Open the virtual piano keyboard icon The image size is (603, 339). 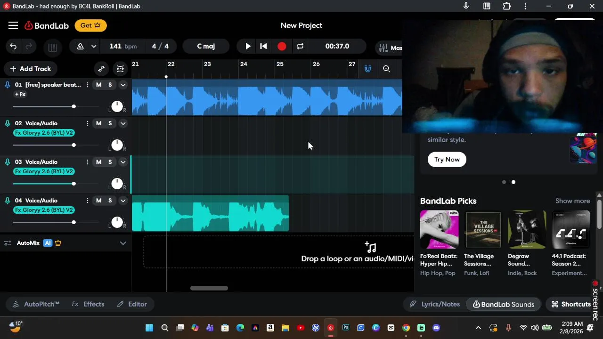[x=52, y=48]
